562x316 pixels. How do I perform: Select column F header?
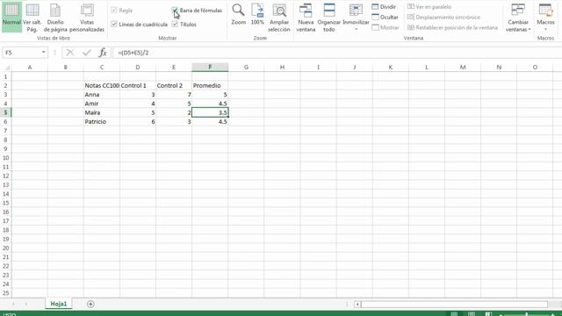(210, 68)
